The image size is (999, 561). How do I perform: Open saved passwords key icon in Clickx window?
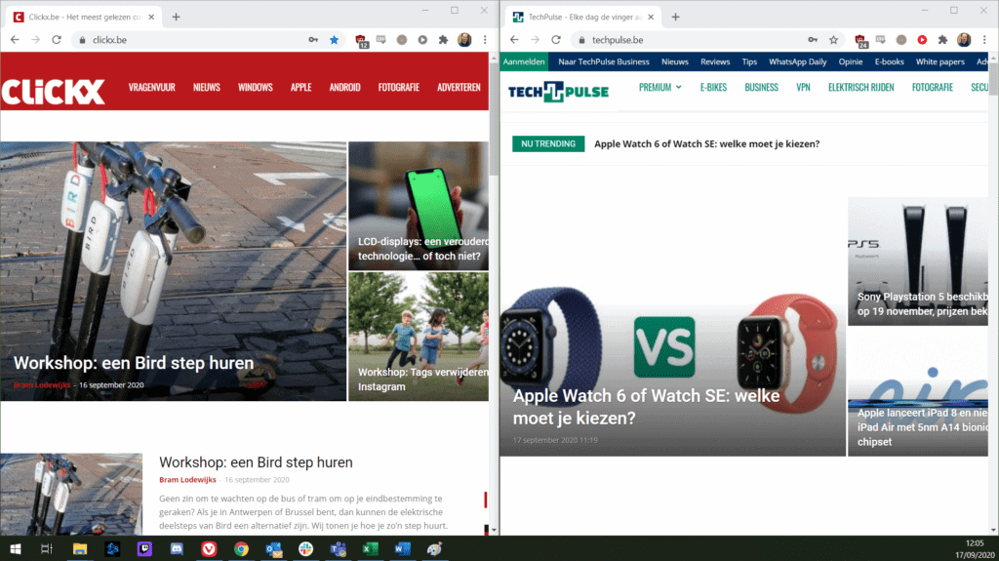click(313, 40)
